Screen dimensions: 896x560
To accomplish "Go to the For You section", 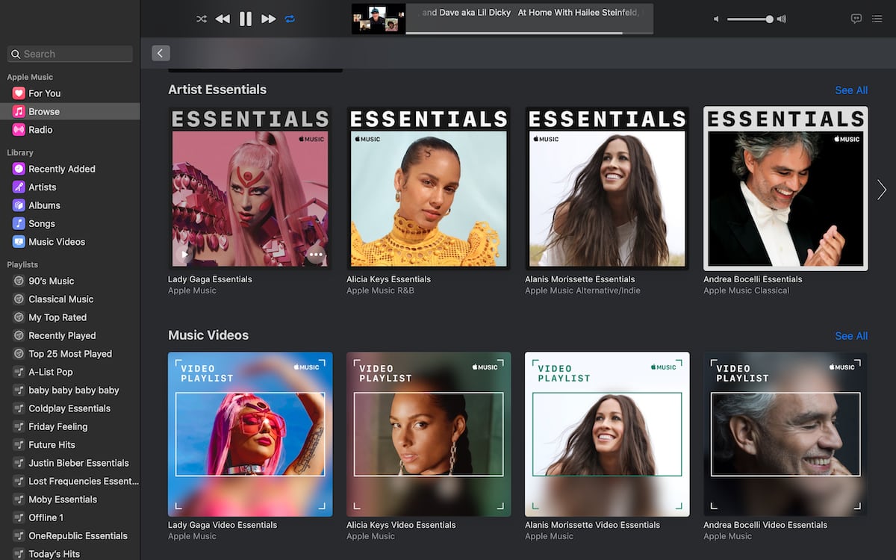I will coord(44,93).
